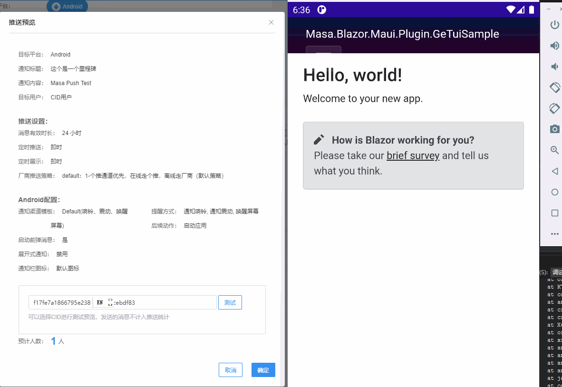Click the 默认图标 notification icon value
Viewport: 562px width, 387px height.
[68, 269]
